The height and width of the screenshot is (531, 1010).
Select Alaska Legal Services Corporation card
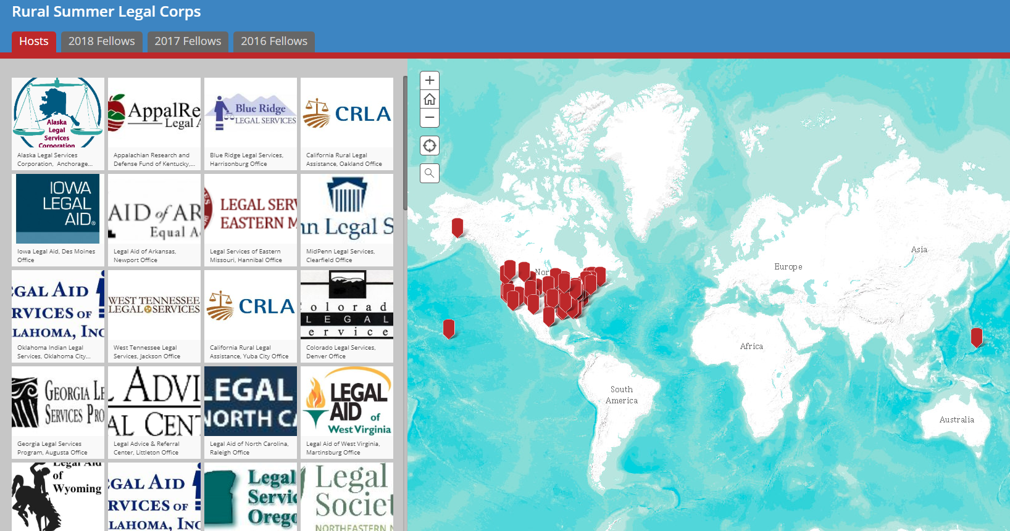[58, 124]
